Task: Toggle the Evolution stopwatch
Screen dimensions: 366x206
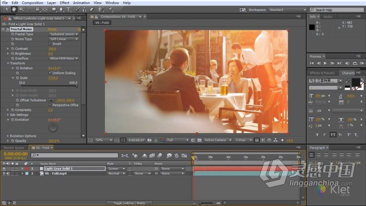Action: (13, 120)
